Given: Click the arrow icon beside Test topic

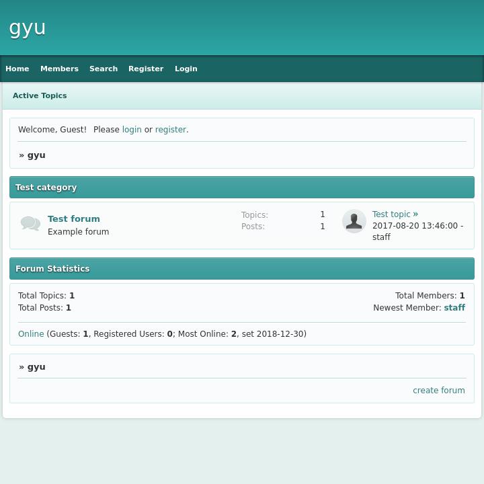Looking at the screenshot, I should point(415,214).
